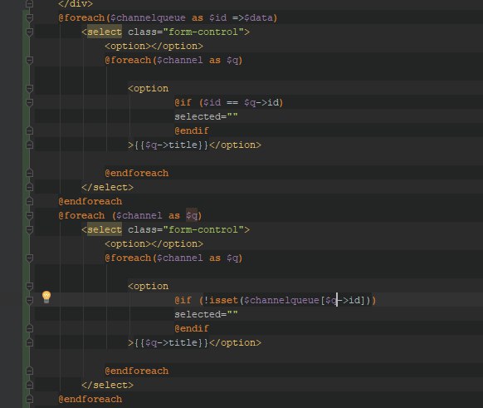
Task: Click the @if keyword before (!isset
Action: click(x=183, y=300)
